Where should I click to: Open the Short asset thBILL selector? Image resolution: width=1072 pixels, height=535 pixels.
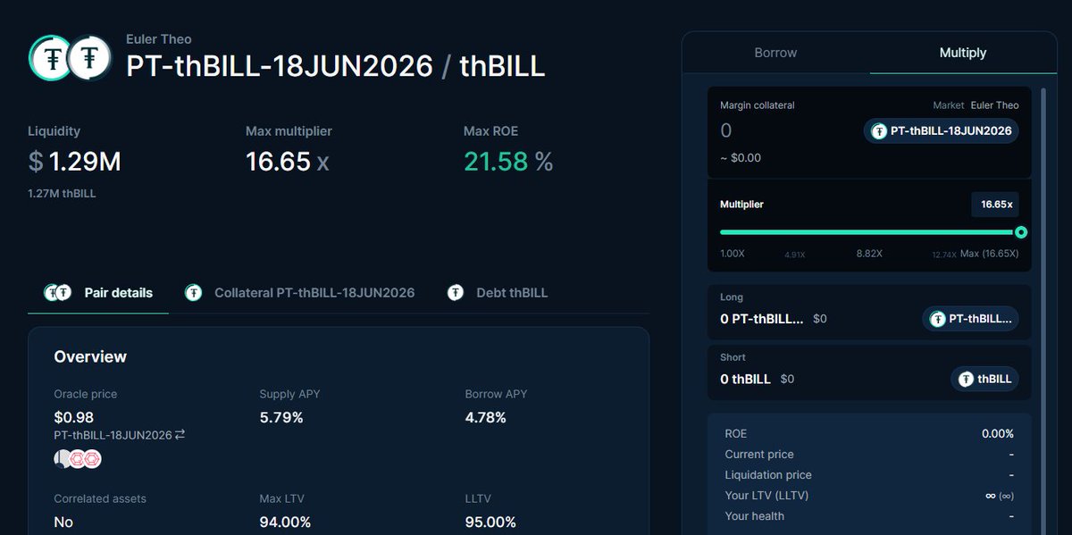point(984,380)
